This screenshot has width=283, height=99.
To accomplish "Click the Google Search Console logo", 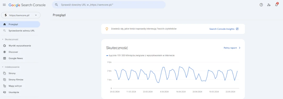I will pos(27,5).
